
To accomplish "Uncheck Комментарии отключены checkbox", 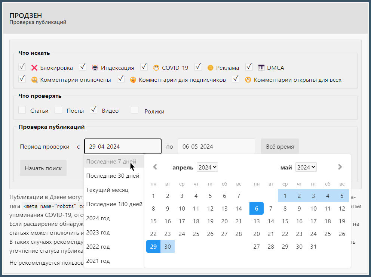I will pyautogui.click(x=22, y=79).
